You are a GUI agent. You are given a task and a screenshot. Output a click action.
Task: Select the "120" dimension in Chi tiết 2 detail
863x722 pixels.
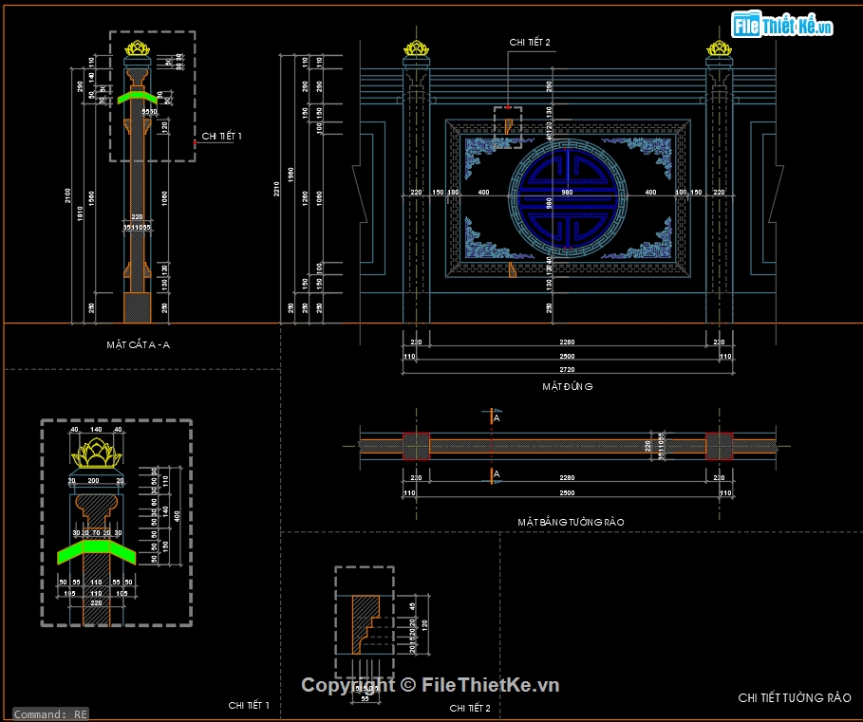point(425,624)
